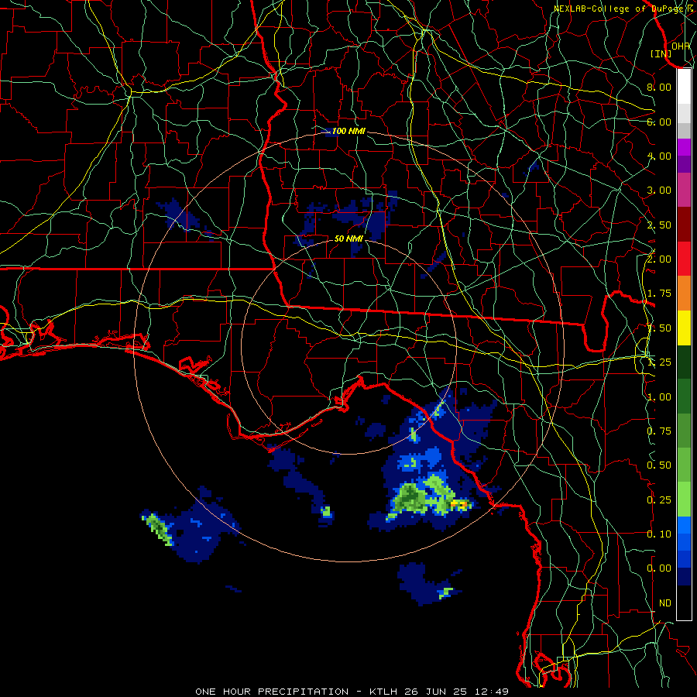Image resolution: width=697 pixels, height=697 pixels.
Task: Click the 1.50 legend value
Action: 659,328
